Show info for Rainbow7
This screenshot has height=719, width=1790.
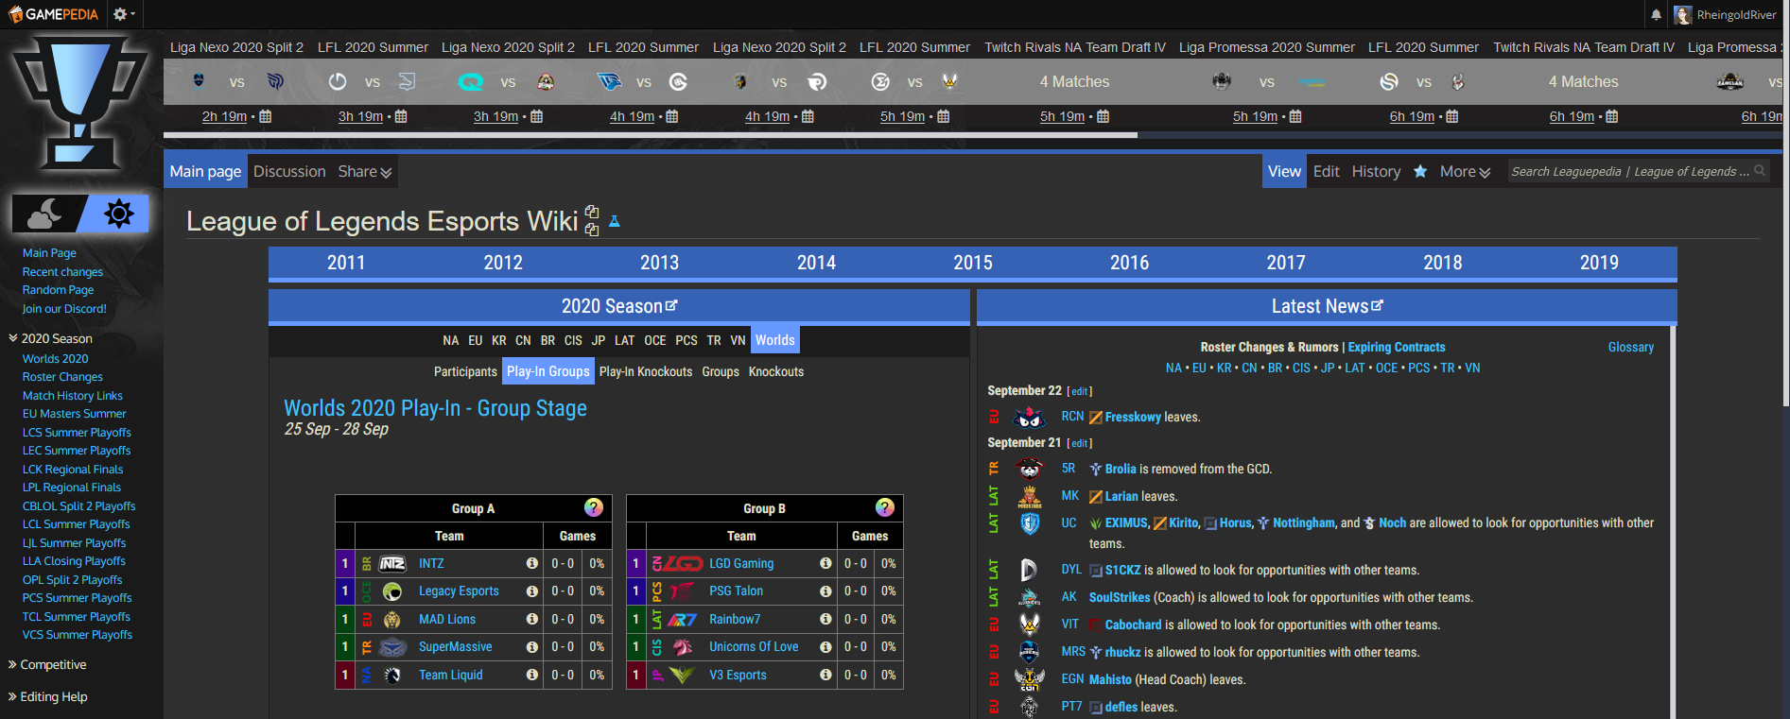click(825, 619)
